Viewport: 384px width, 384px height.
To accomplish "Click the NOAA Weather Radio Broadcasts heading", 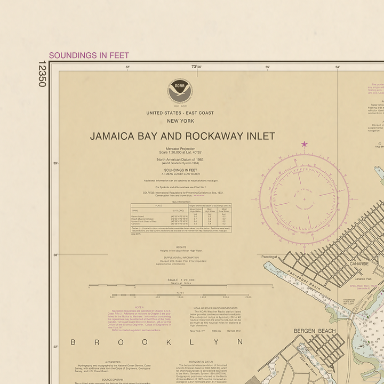I will coord(215,308).
